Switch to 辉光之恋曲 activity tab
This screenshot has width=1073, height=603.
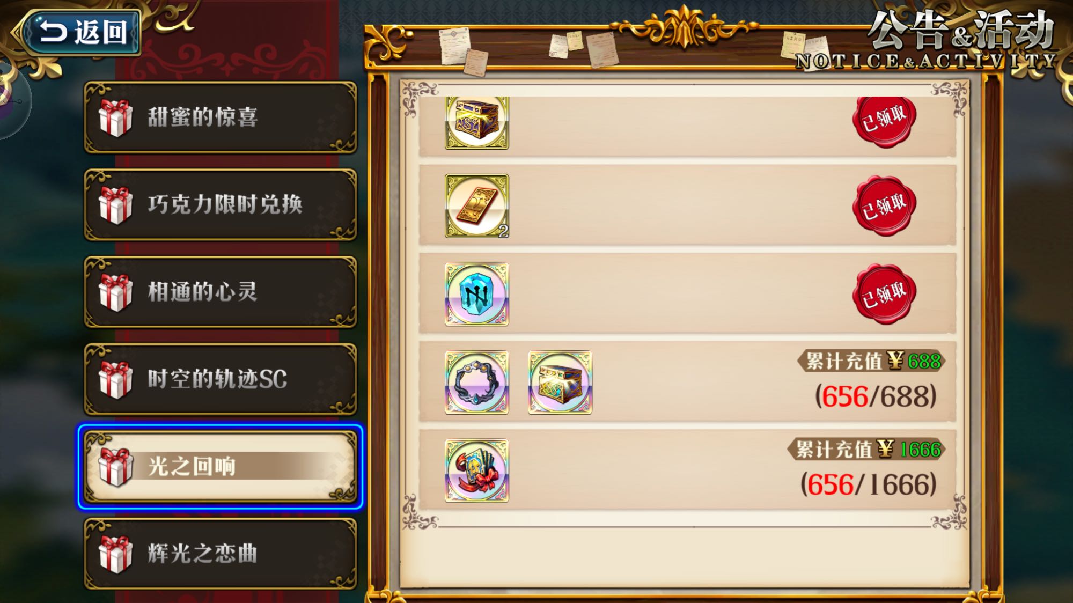[220, 554]
